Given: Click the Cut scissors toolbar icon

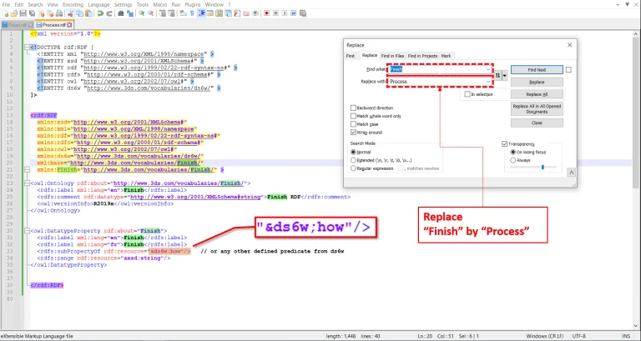Looking at the screenshot, I should point(70,14).
